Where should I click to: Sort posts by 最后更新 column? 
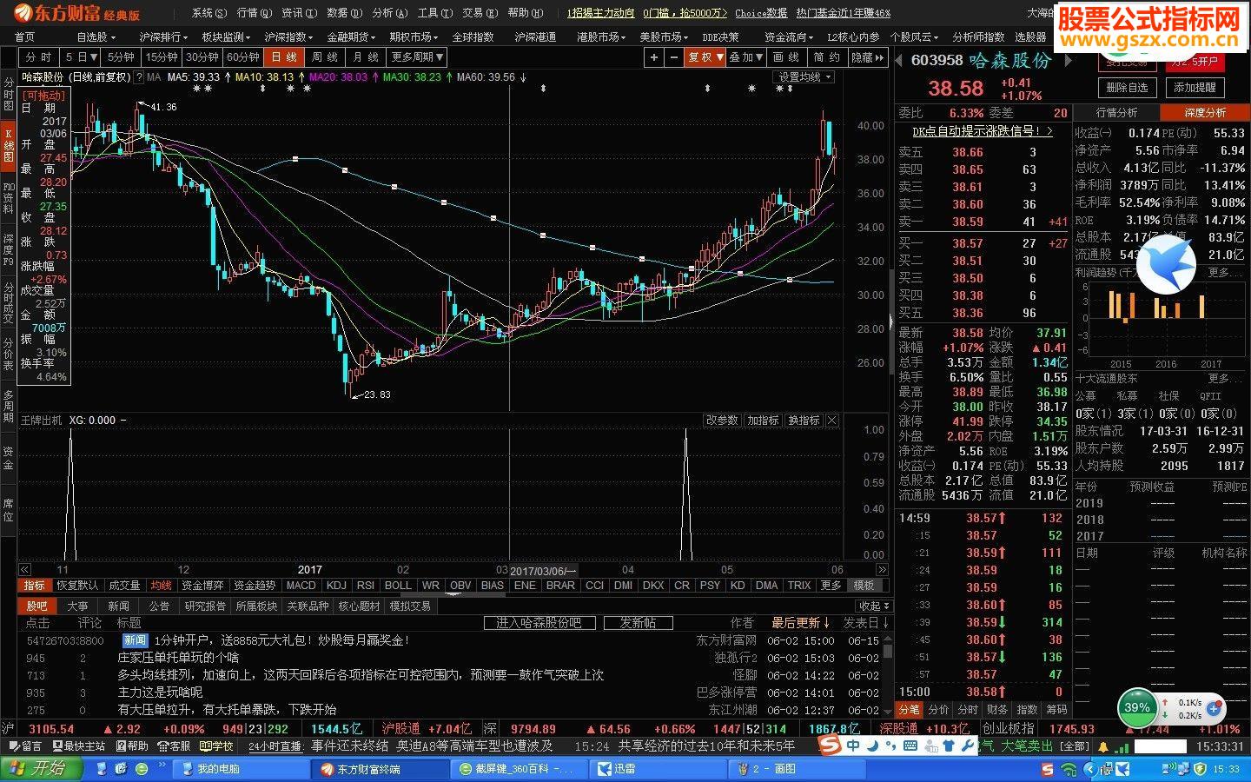coord(802,623)
